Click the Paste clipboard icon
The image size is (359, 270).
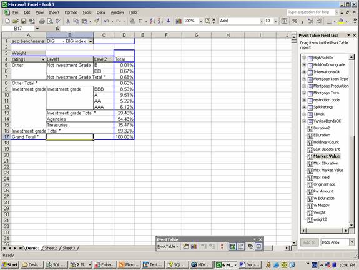pos(84,21)
